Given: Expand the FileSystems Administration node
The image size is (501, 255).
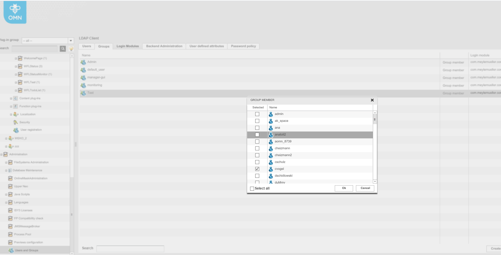Looking at the screenshot, I should pos(6,163).
